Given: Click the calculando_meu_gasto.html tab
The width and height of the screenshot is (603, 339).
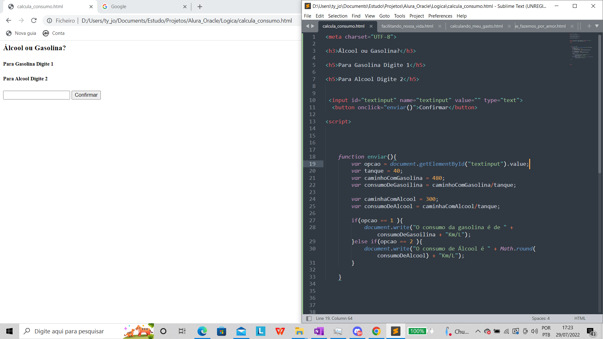Looking at the screenshot, I should (x=476, y=26).
